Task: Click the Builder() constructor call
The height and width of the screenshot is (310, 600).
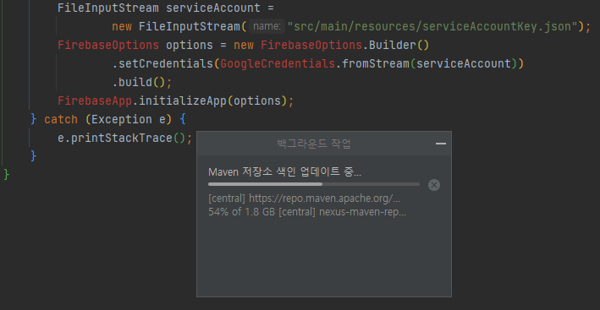Action: (x=399, y=46)
